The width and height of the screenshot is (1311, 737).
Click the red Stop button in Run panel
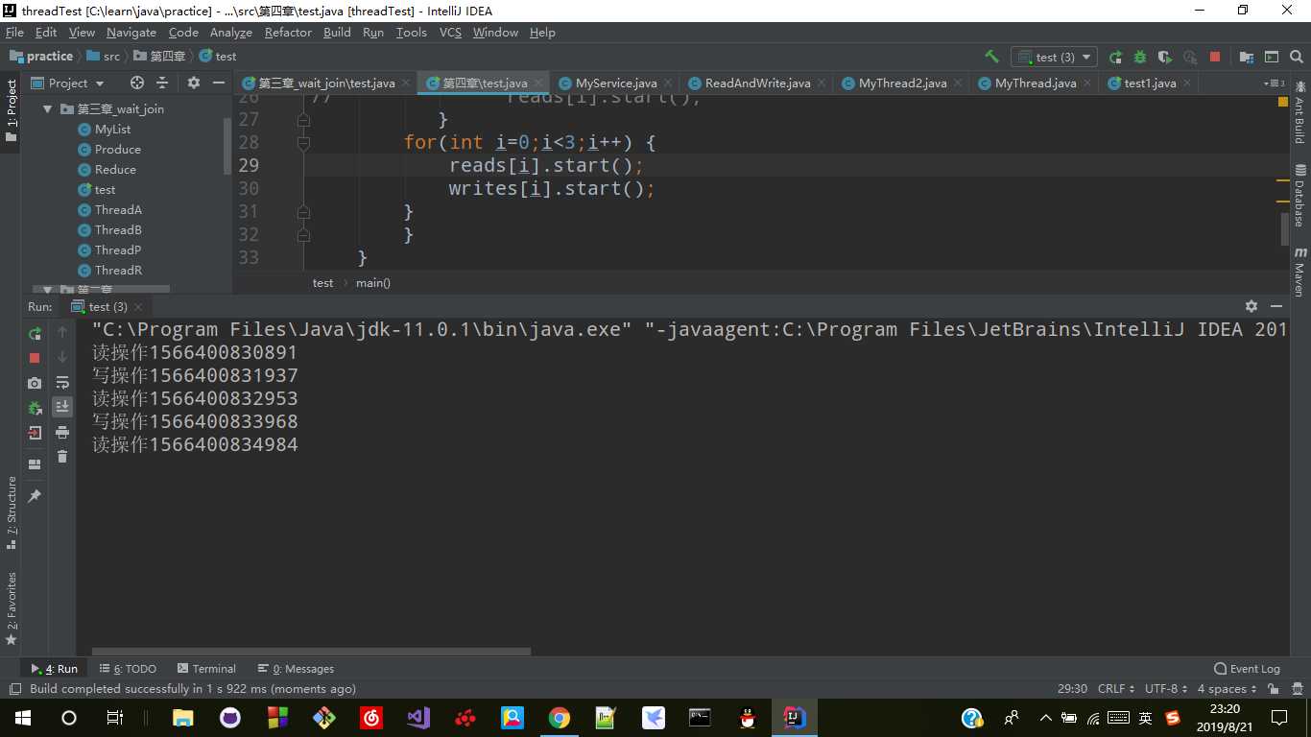coord(35,358)
